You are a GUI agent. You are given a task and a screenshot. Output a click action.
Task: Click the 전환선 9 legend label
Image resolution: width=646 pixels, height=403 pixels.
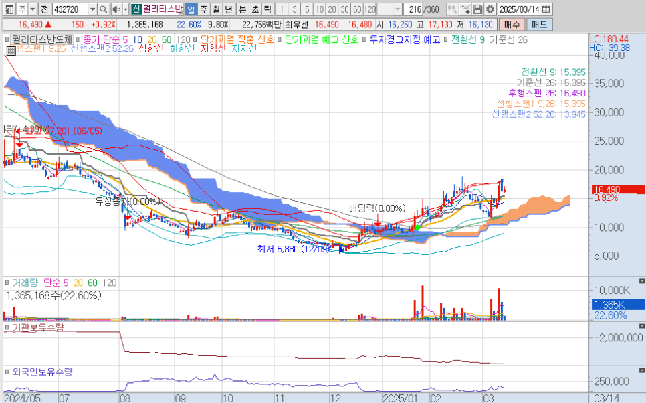click(x=467, y=39)
